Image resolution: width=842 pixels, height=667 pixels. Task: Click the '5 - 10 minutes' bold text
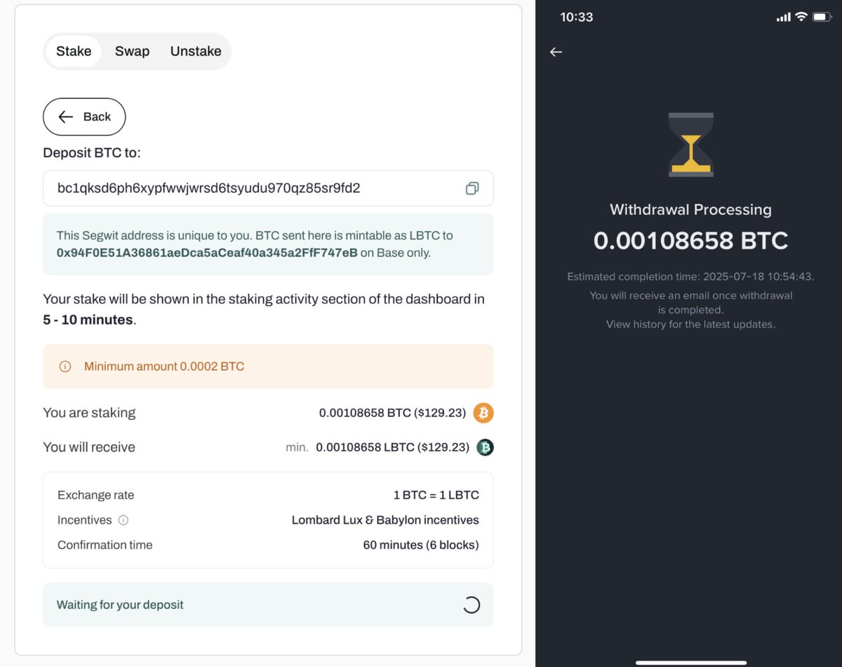[88, 319]
